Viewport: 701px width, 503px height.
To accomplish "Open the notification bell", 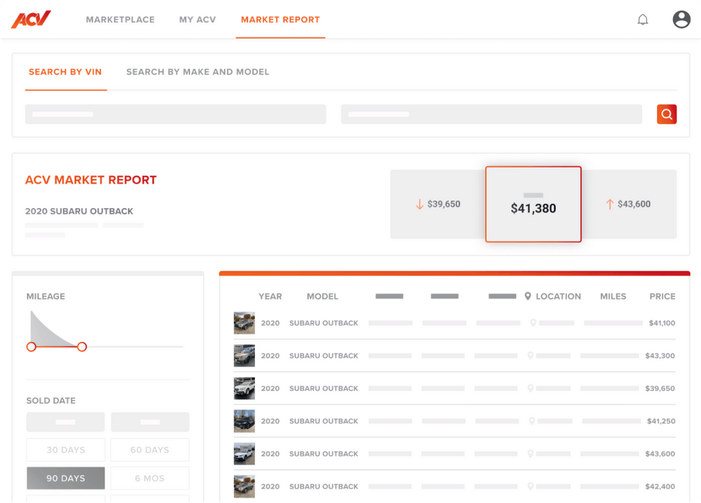I will (643, 19).
